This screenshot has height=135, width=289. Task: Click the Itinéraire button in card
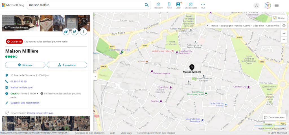pos(25,65)
